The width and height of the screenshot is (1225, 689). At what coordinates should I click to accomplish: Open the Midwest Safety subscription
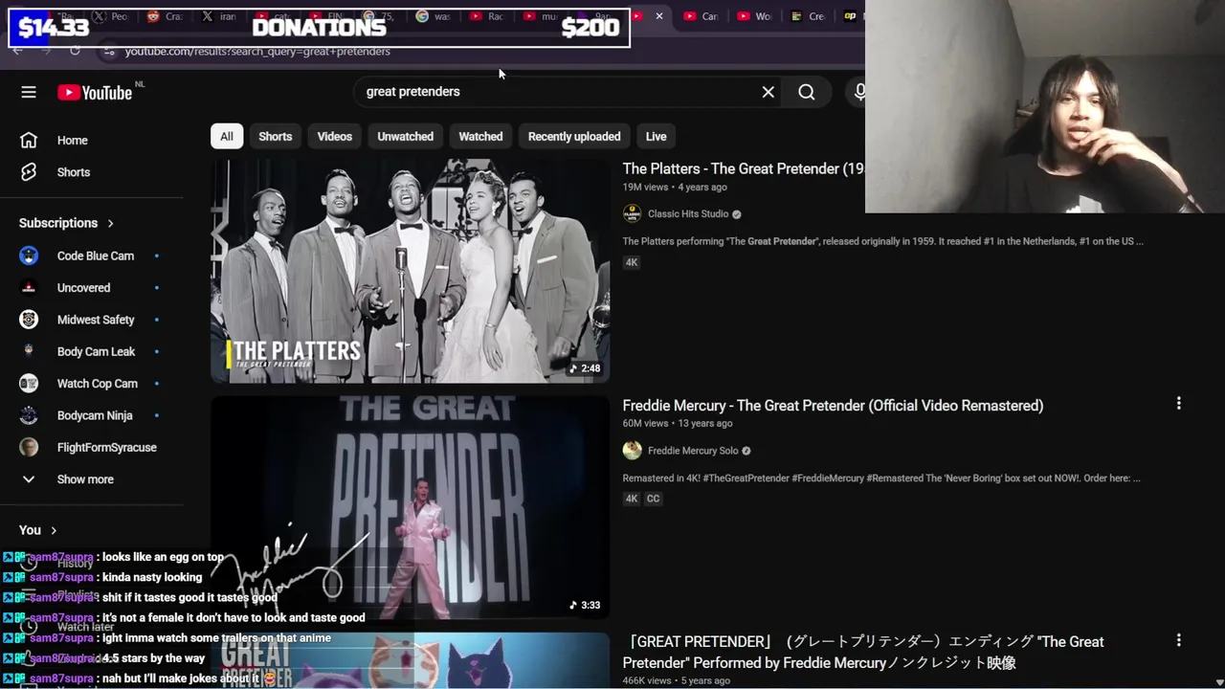pos(95,320)
